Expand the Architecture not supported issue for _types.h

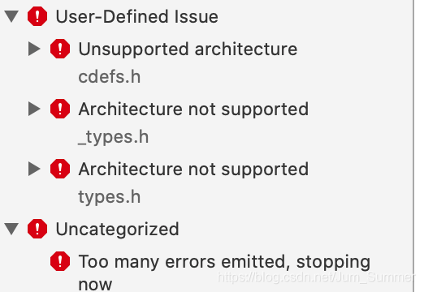[x=34, y=109]
